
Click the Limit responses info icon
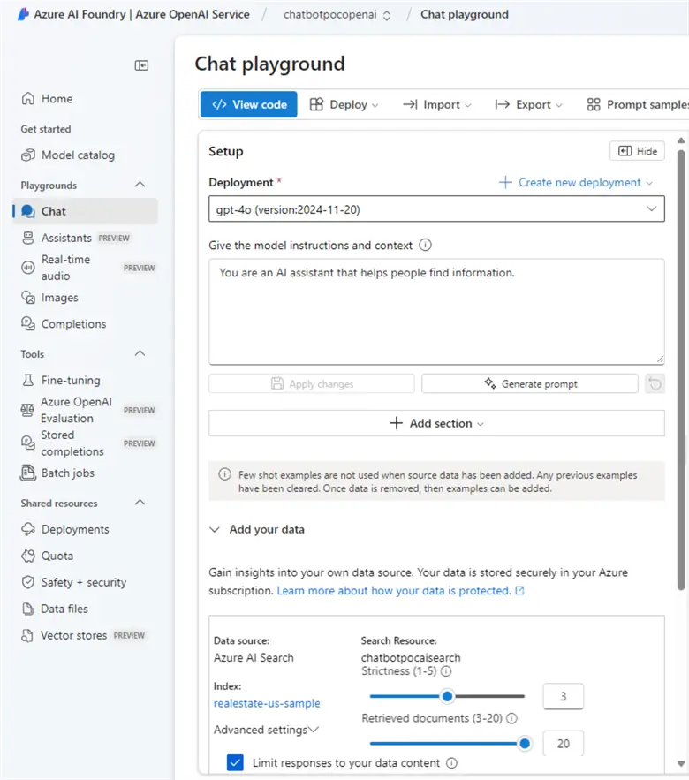[451, 762]
